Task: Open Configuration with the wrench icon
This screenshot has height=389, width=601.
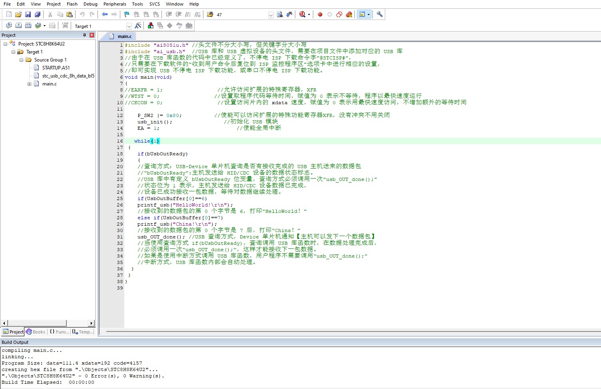Action: coord(380,14)
